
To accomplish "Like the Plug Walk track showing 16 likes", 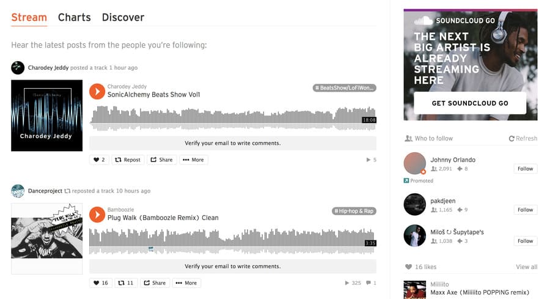I will (101, 283).
